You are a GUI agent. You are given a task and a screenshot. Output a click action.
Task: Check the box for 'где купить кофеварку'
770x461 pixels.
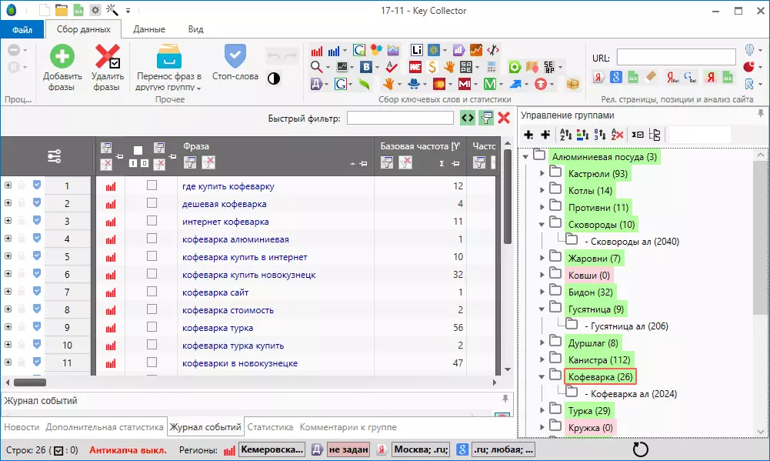click(x=152, y=185)
